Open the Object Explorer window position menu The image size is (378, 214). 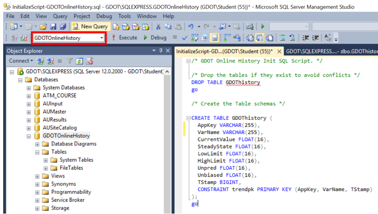154,51
